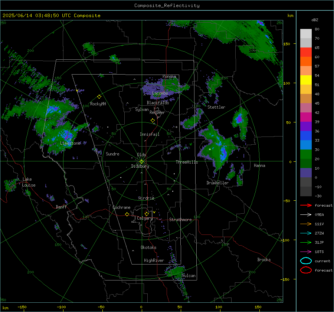Viewport: 334px width, 312px height.
Task: Click the cyan current ellipse legend icon
Action: click(x=306, y=261)
